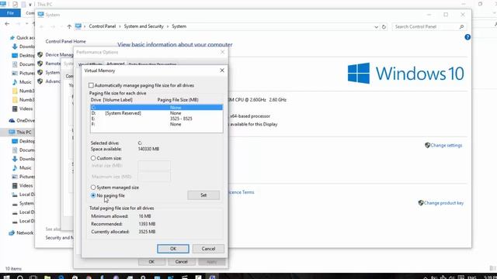Select drive C: in paging list
This screenshot has width=497, height=279.
click(157, 108)
